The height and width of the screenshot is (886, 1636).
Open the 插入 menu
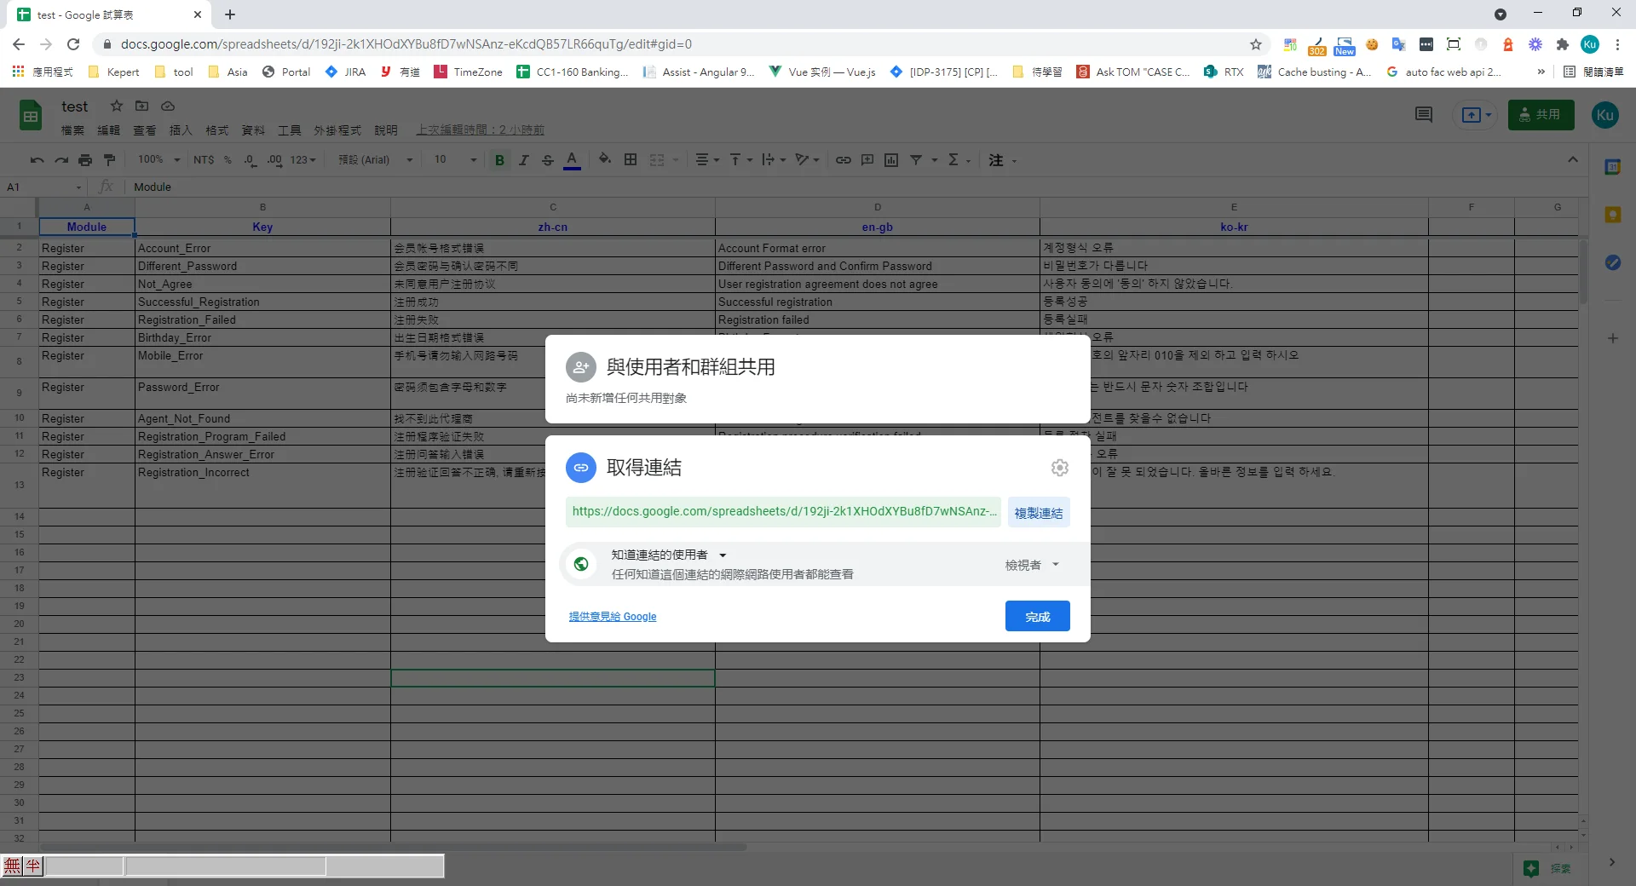click(x=181, y=130)
